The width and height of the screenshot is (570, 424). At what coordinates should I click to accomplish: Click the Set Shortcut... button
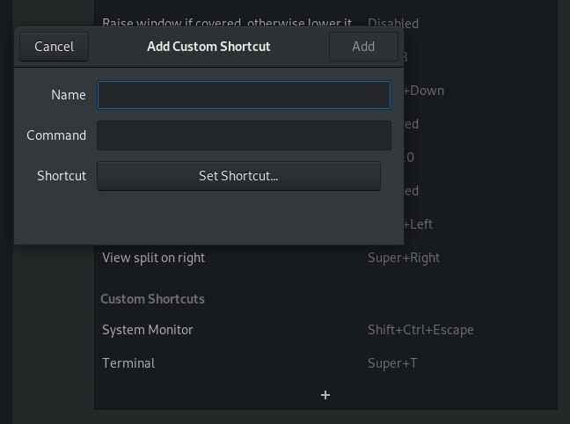[239, 176]
